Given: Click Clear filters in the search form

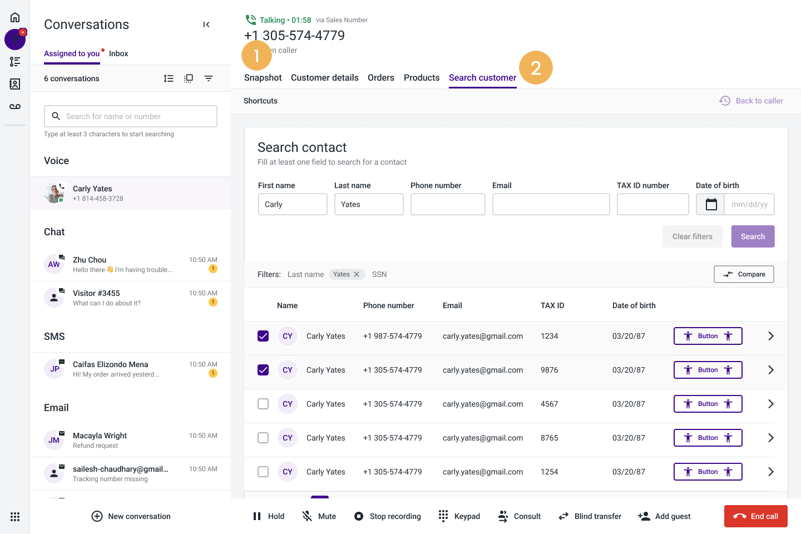Looking at the screenshot, I should pos(692,236).
